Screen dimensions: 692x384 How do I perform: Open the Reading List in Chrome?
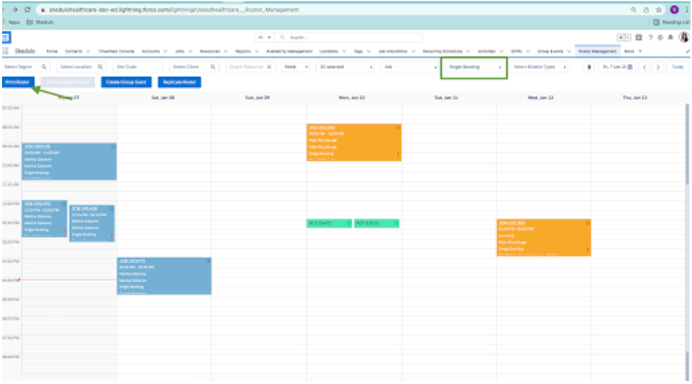[x=671, y=22]
